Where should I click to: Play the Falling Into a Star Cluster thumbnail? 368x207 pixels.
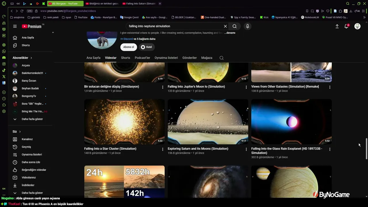pyautogui.click(x=124, y=122)
